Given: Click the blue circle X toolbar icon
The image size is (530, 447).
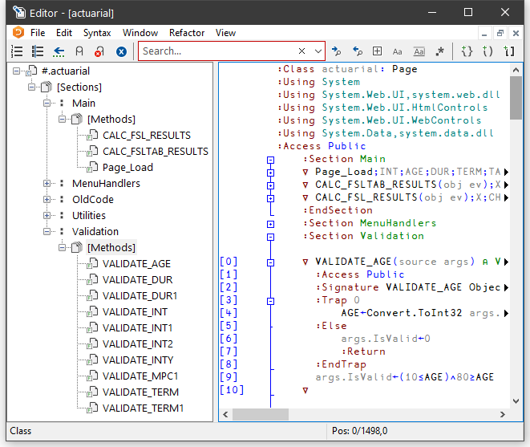Looking at the screenshot, I should pyautogui.click(x=121, y=51).
